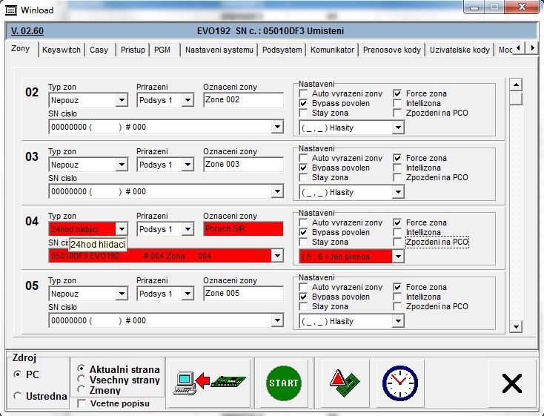544x416 pixels.
Task: Select the Ustredna radio button
Action: click(18, 396)
